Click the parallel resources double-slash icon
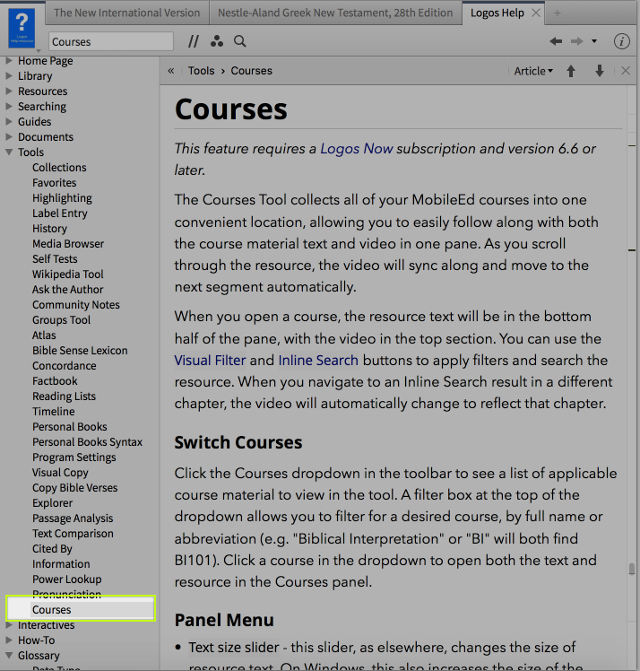Image resolution: width=640 pixels, height=671 pixels. coord(194,41)
